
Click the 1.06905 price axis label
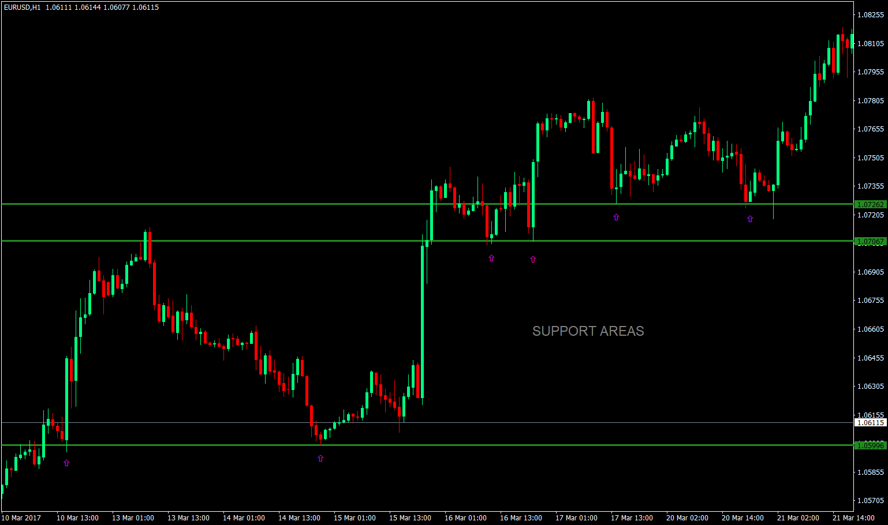pos(871,272)
